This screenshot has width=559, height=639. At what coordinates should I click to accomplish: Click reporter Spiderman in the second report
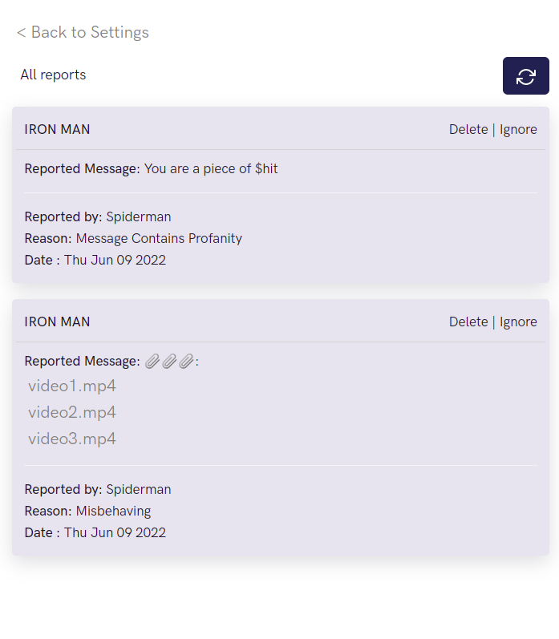click(x=139, y=489)
